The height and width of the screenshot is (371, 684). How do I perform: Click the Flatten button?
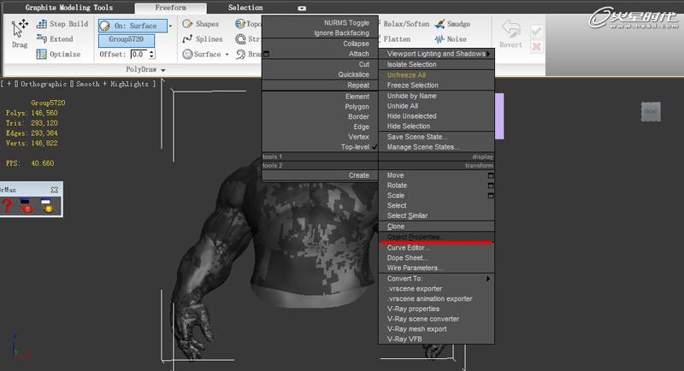point(397,38)
